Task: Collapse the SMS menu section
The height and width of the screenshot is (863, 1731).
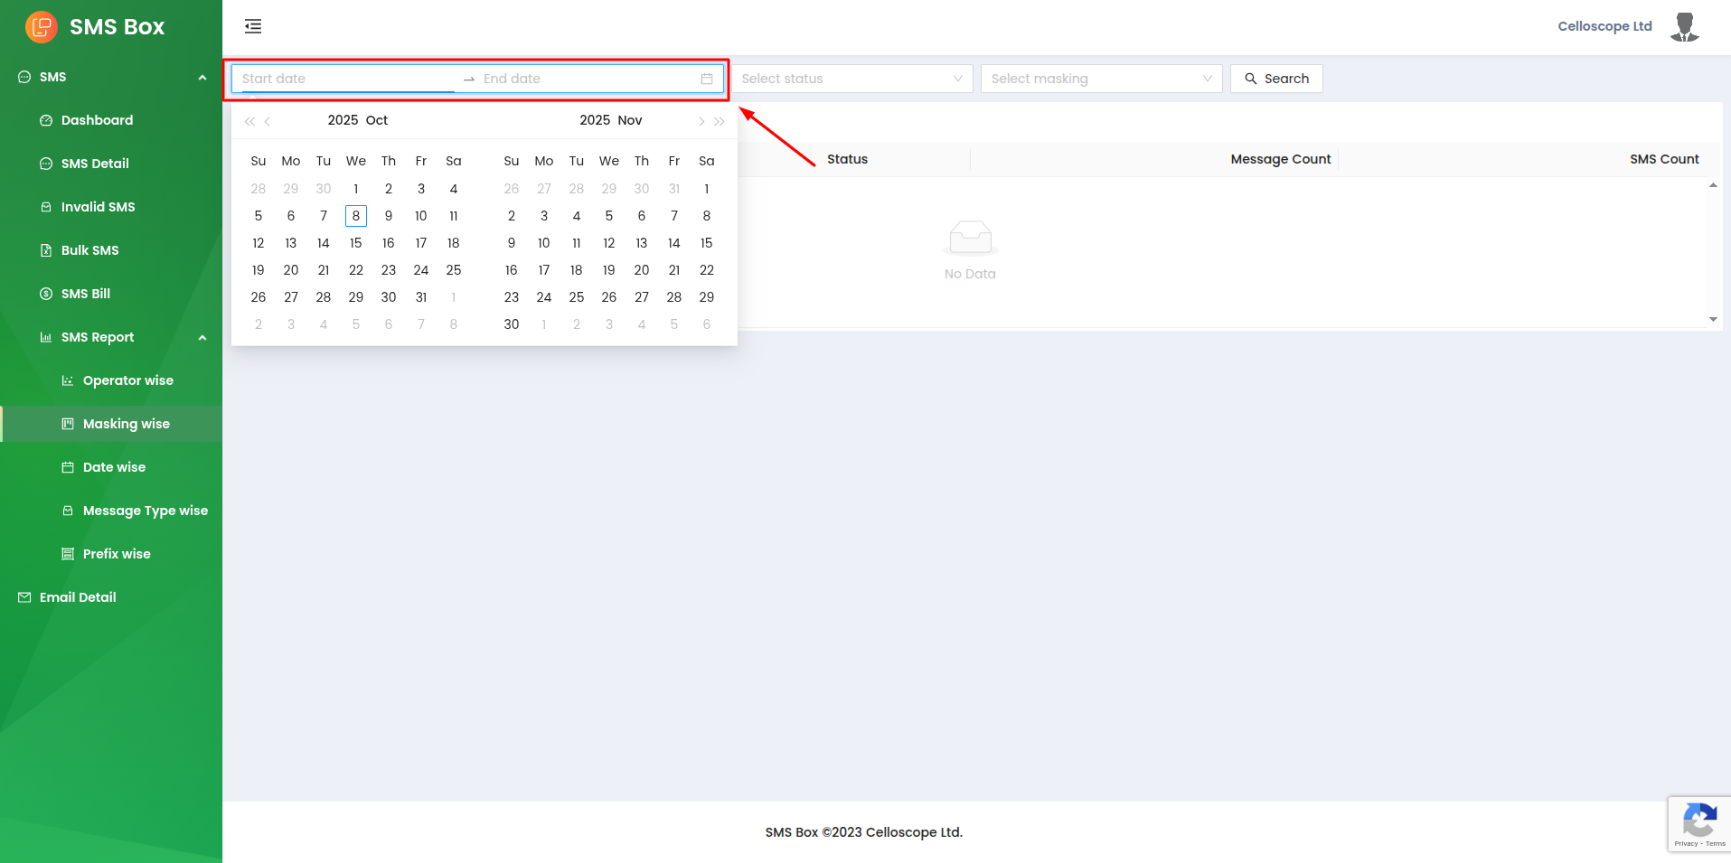Action: [x=202, y=77]
